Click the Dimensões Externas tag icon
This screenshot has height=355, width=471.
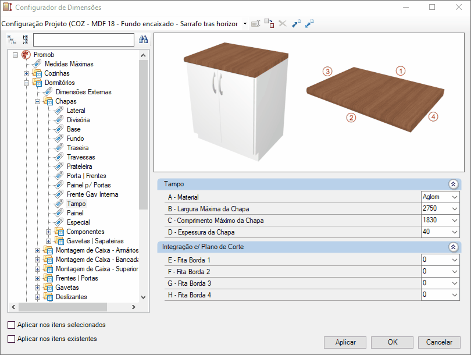48,92
